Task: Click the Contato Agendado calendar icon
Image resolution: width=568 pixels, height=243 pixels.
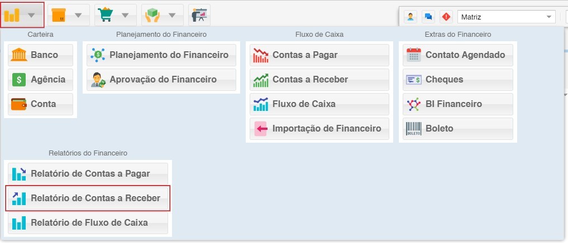Action: (x=413, y=55)
